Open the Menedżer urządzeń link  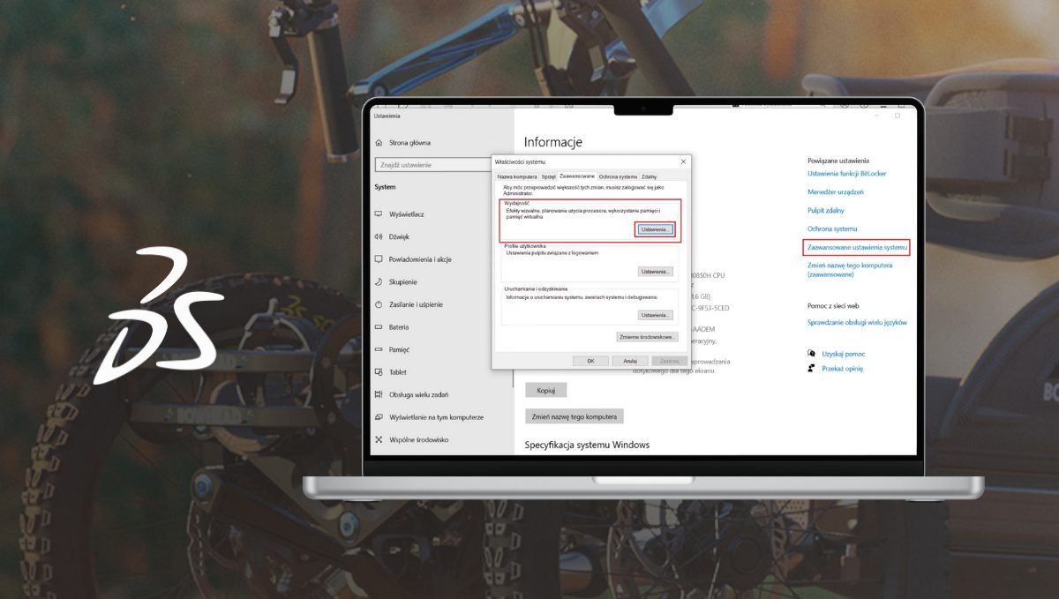(835, 191)
